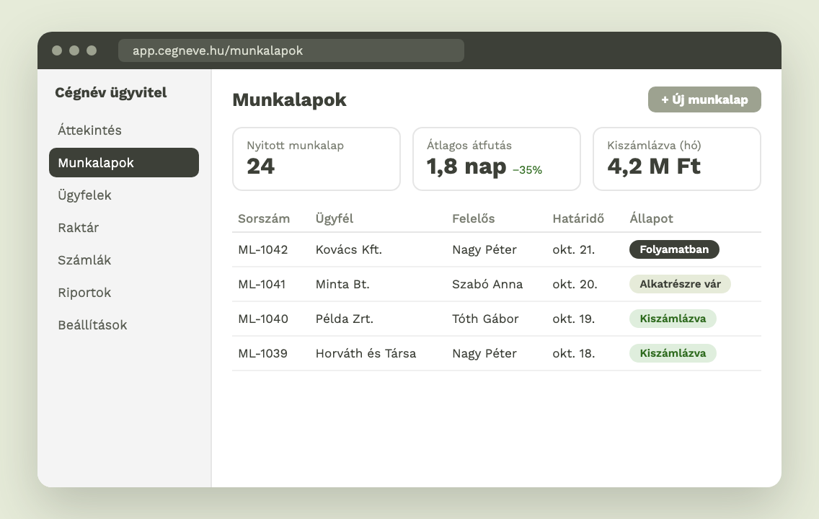
Task: Click the okt. 18. deadline
Action: coord(573,353)
